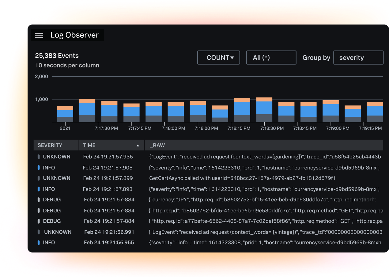Open the Group by severity field
389x277 pixels.
click(x=358, y=58)
